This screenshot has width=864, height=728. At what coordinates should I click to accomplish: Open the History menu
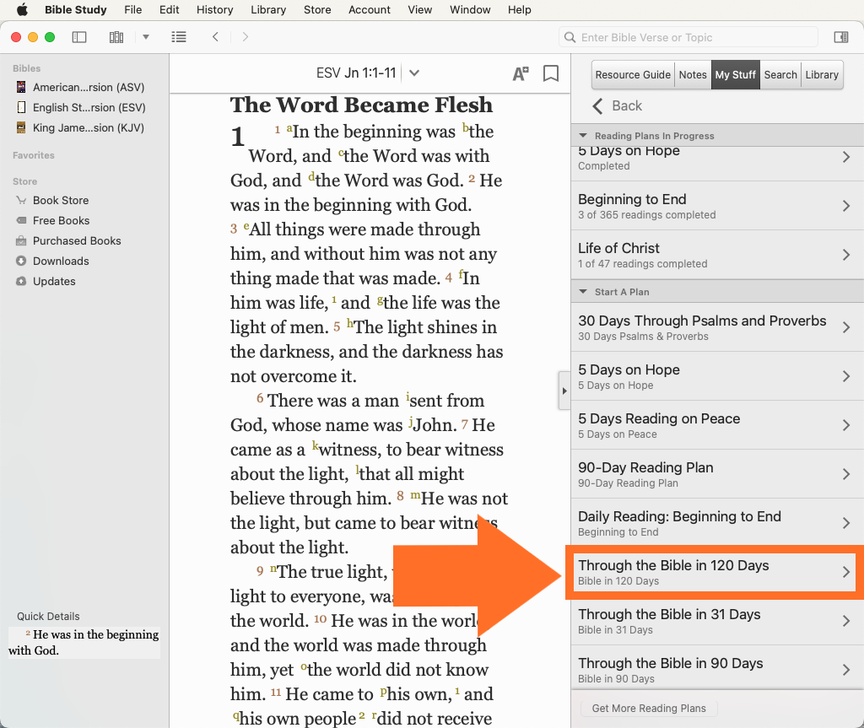point(214,10)
